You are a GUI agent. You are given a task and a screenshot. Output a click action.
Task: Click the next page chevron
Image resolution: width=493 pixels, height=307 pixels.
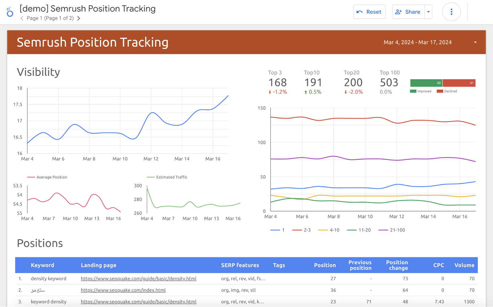pyautogui.click(x=79, y=18)
